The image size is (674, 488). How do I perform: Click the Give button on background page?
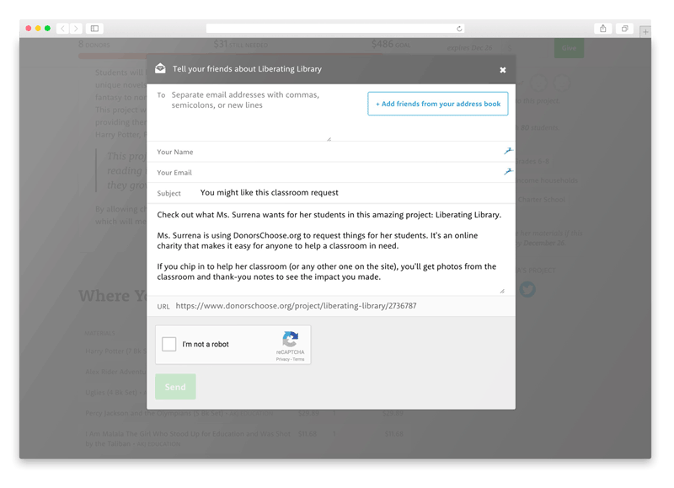(569, 48)
